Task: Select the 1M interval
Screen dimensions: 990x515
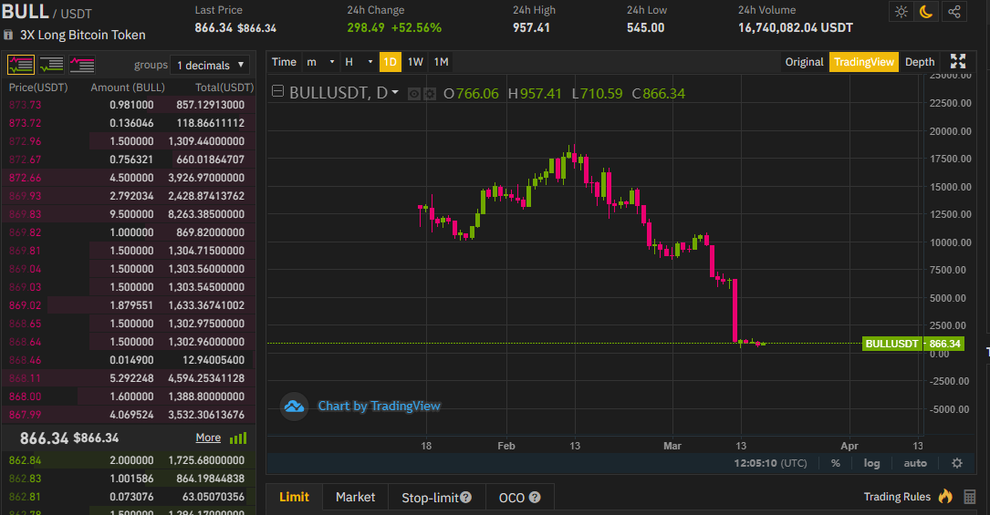Action: [442, 62]
